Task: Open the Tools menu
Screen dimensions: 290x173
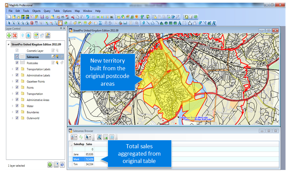Action: click(x=26, y=11)
